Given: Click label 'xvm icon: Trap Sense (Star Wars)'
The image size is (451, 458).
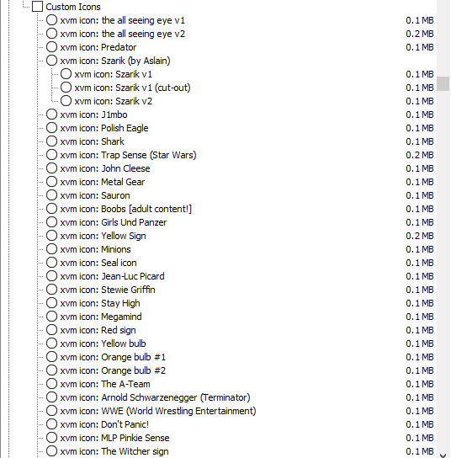Looking at the screenshot, I should (128, 155).
